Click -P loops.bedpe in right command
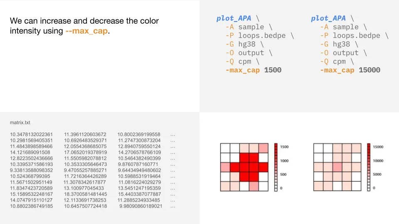The image size is (399, 224). point(354,36)
